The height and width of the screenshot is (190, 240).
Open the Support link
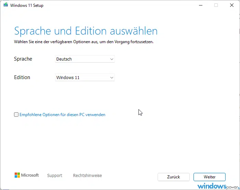pos(55,175)
